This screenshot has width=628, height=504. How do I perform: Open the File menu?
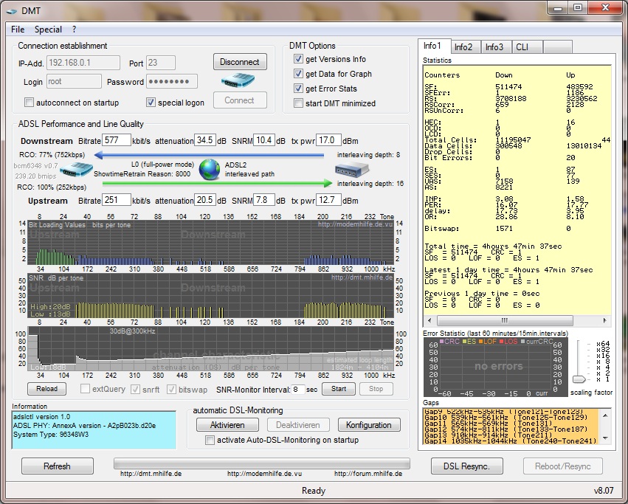point(18,30)
